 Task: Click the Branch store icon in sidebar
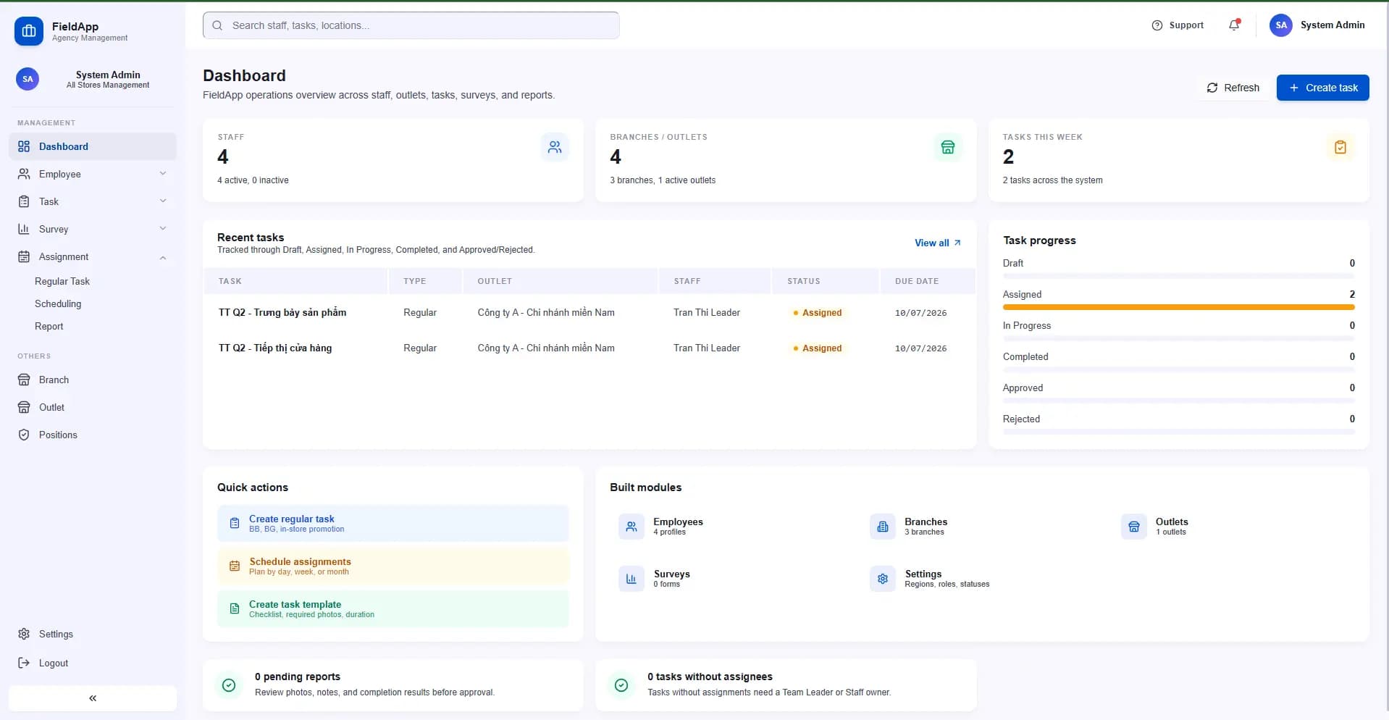point(24,380)
